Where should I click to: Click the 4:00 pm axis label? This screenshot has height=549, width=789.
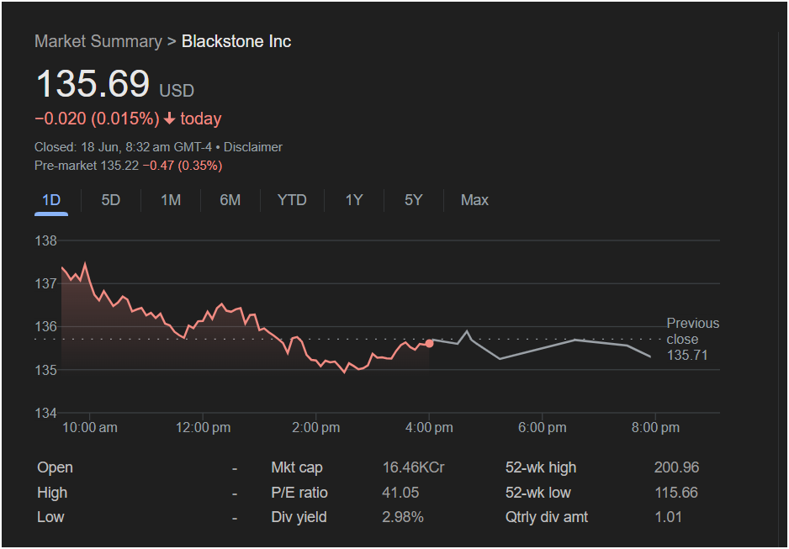pos(429,428)
